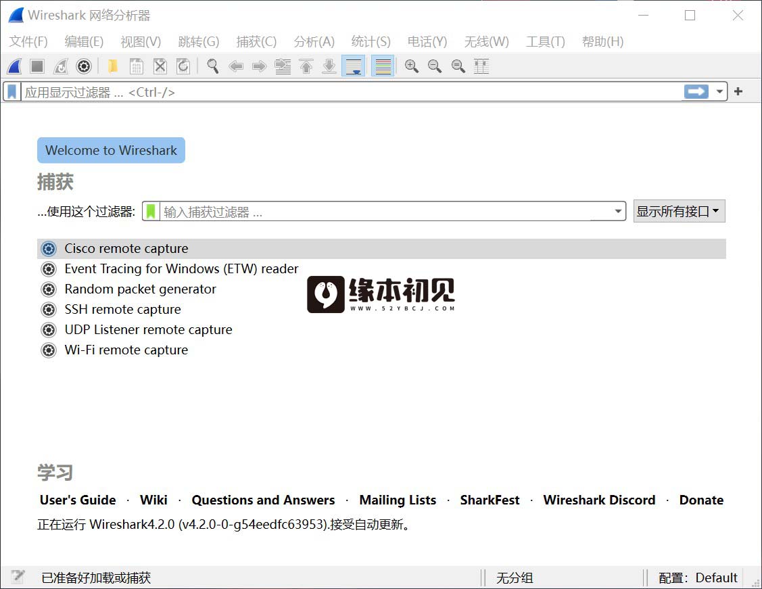The image size is (762, 589).
Task: Open the 分析(A) menu
Action: [314, 42]
